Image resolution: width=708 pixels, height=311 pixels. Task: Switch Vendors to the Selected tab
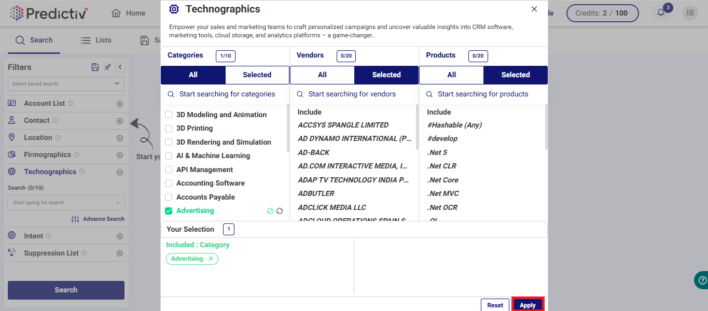[x=386, y=75]
